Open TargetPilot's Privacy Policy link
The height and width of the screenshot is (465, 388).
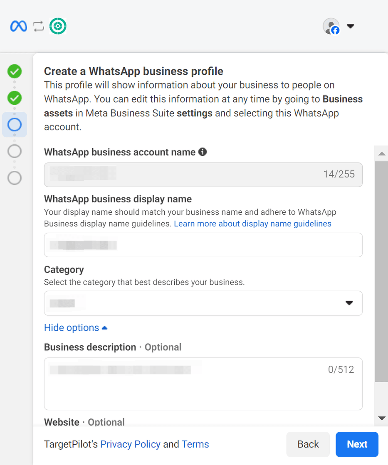click(x=130, y=444)
